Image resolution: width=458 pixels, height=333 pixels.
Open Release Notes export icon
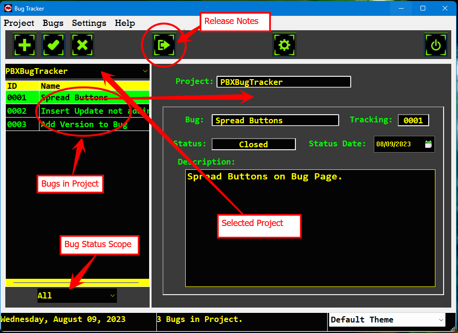coord(164,45)
